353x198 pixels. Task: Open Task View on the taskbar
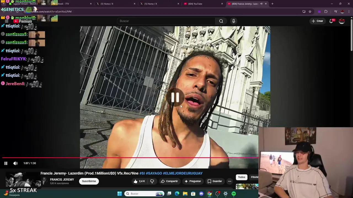pos(169,194)
